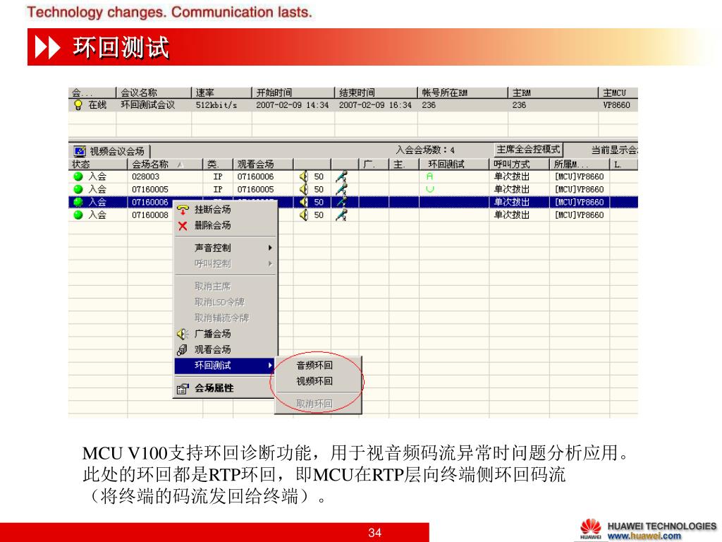The image size is (722, 542).
Task: Select site name 07160005 in name column
Action: (150, 189)
